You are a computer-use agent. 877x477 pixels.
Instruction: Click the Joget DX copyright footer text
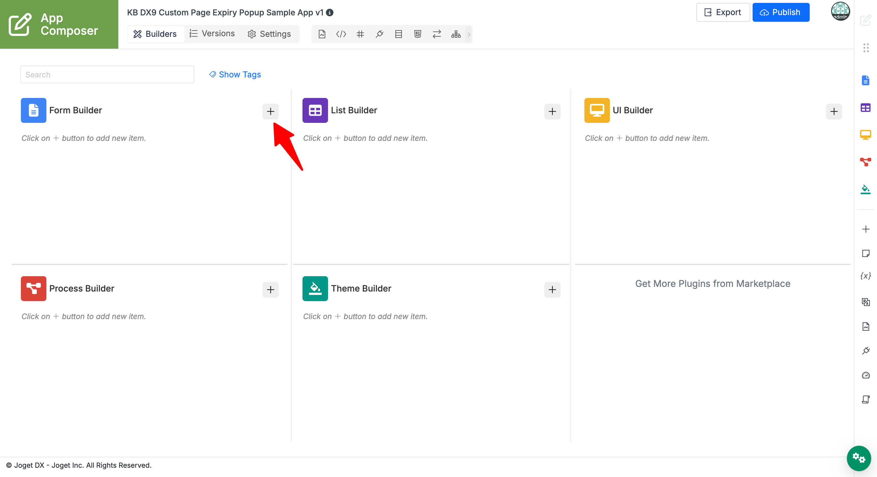[79, 465]
